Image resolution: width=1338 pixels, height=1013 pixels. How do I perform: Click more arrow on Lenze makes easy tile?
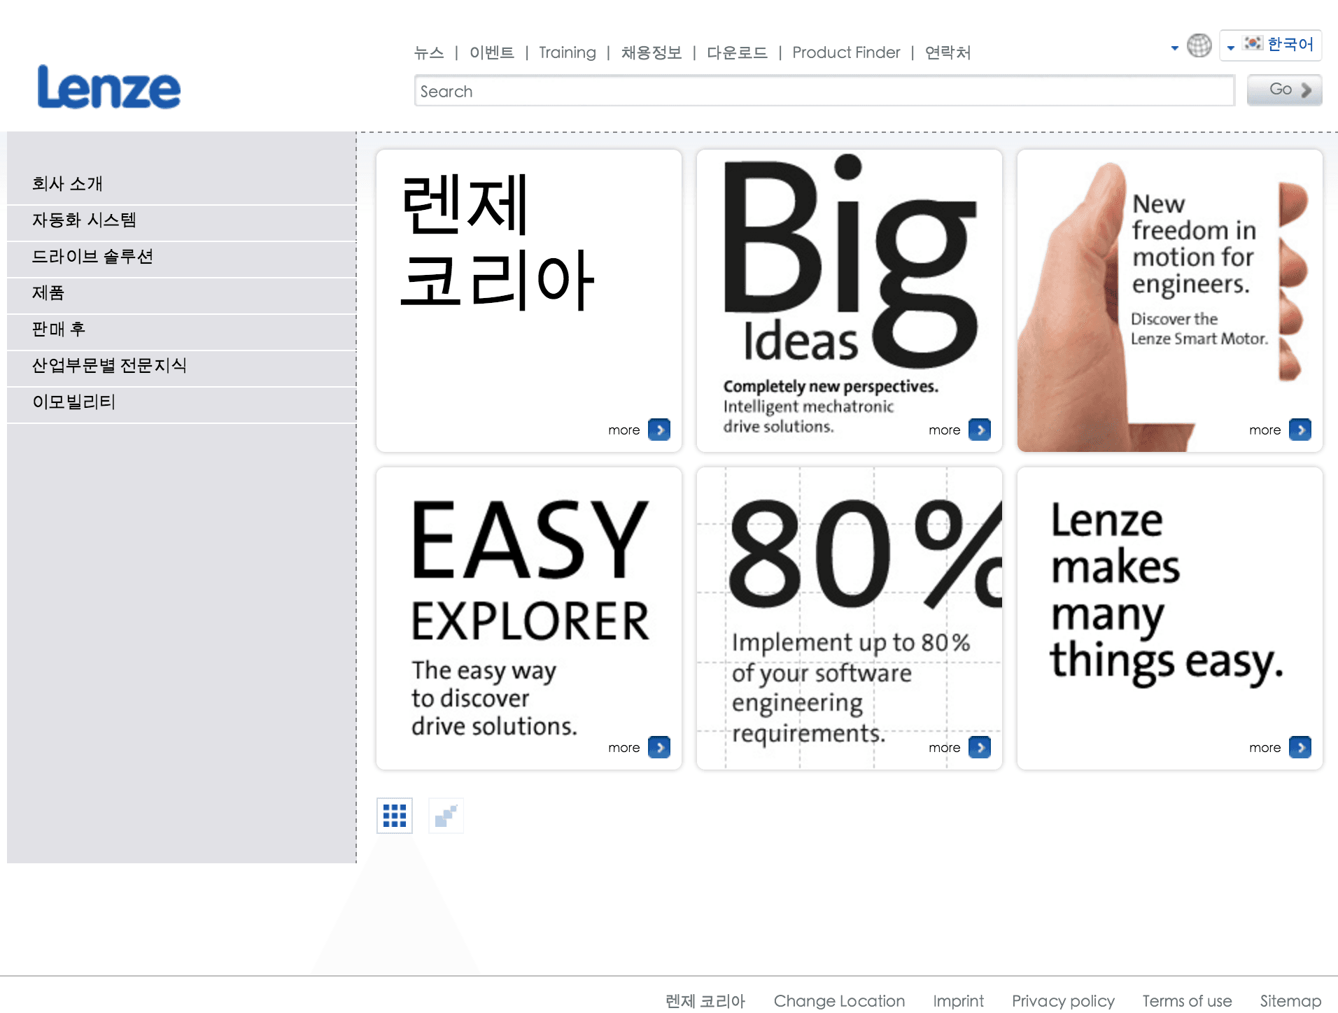point(1300,747)
